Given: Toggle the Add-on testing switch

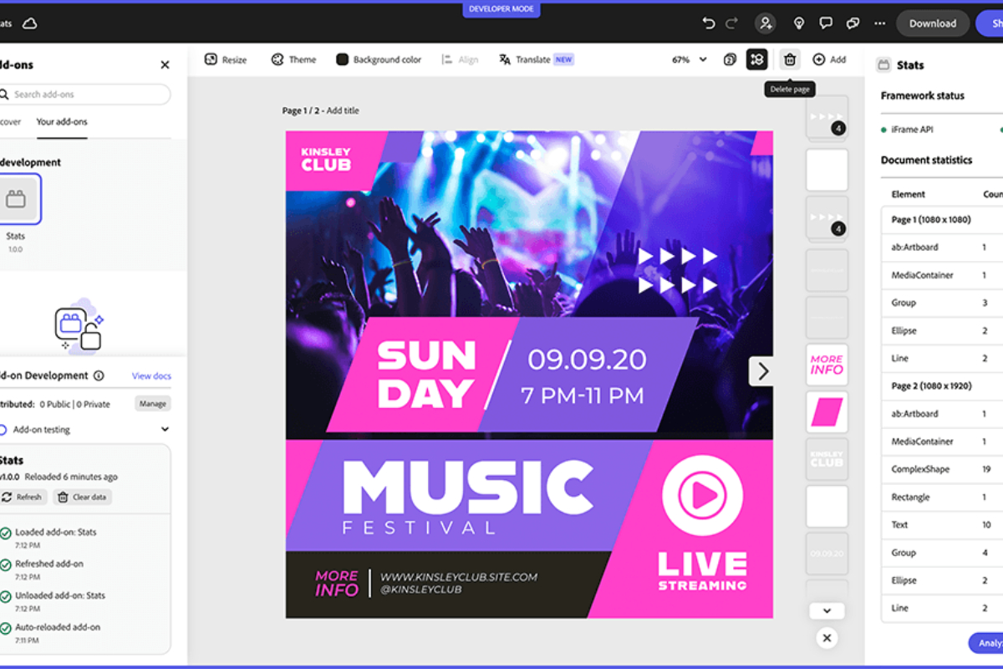Looking at the screenshot, I should (3, 430).
